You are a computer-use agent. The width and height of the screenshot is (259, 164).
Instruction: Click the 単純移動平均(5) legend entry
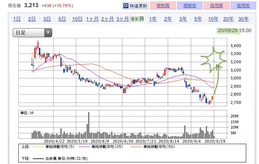pos(60,146)
